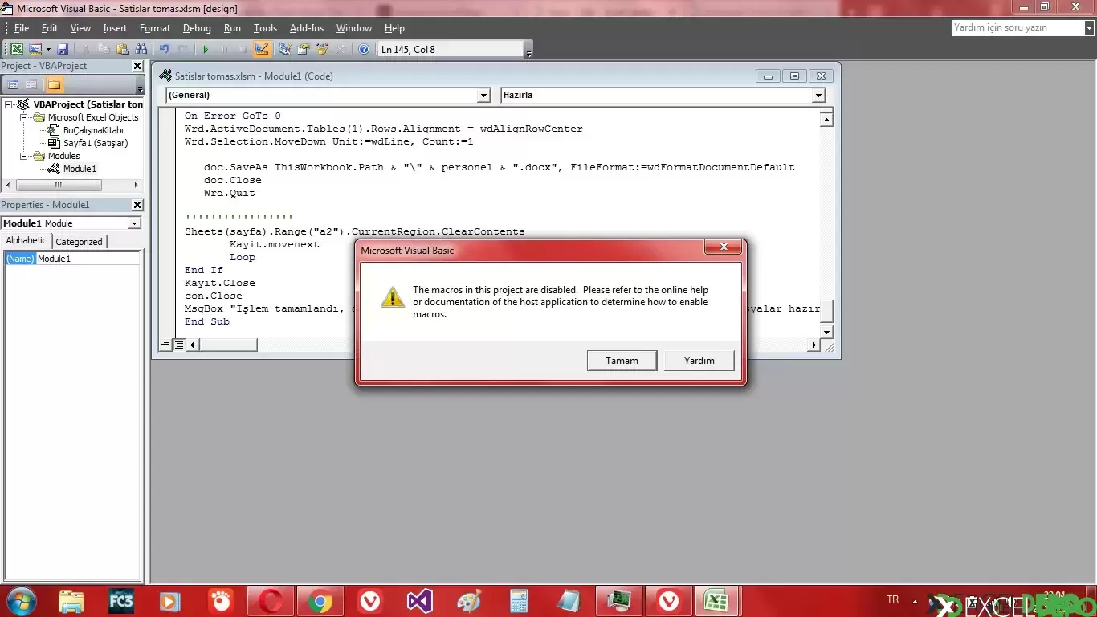Click the Tamam button in the dialog
Viewport: 1097px width, 617px height.
click(622, 361)
